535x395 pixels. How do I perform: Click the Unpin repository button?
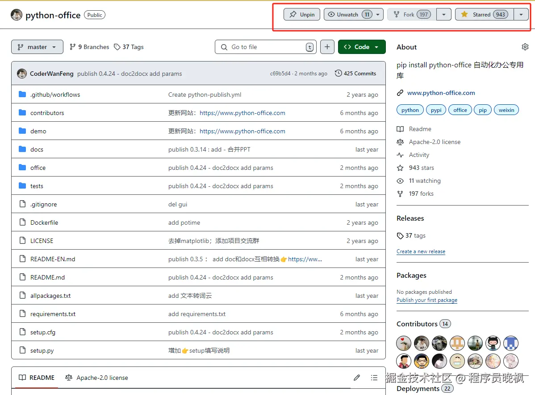tap(301, 14)
